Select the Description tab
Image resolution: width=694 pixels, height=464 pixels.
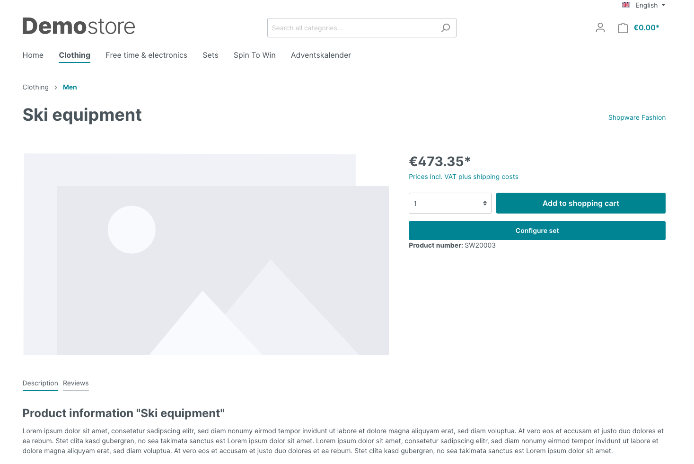point(40,384)
